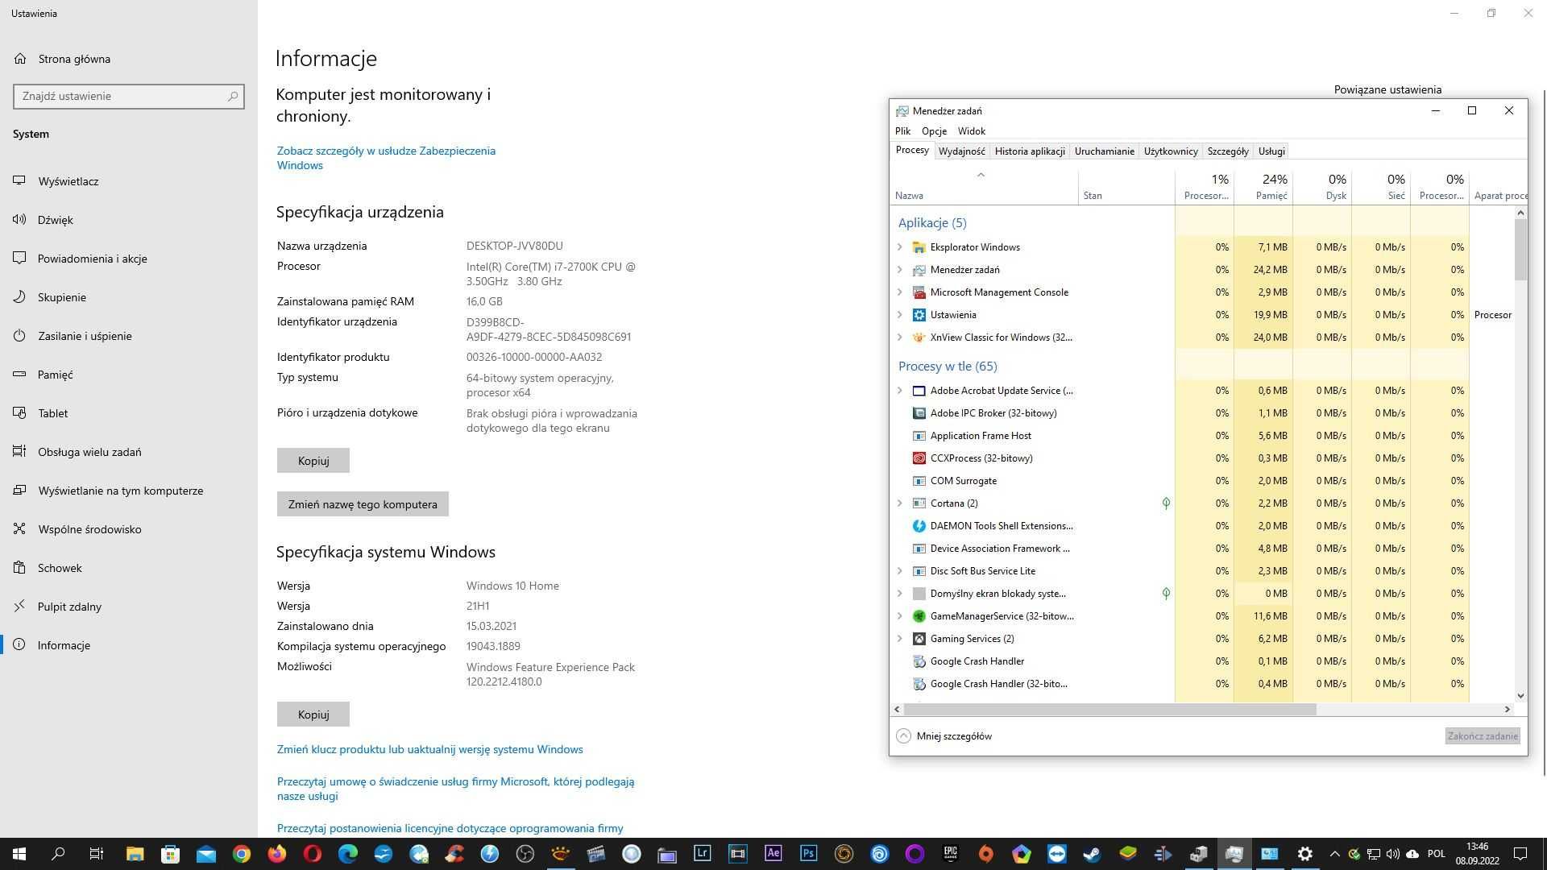
Task: Select CCXProcess (32-bitowy) process icon
Action: click(919, 458)
